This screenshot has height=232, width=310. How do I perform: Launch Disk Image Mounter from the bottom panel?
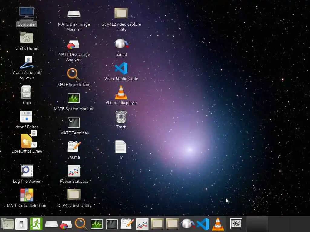click(x=51, y=224)
